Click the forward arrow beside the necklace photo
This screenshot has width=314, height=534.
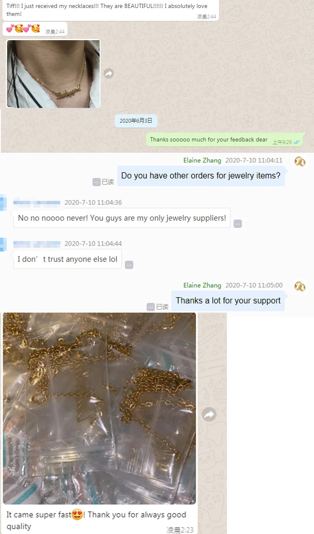[108, 74]
